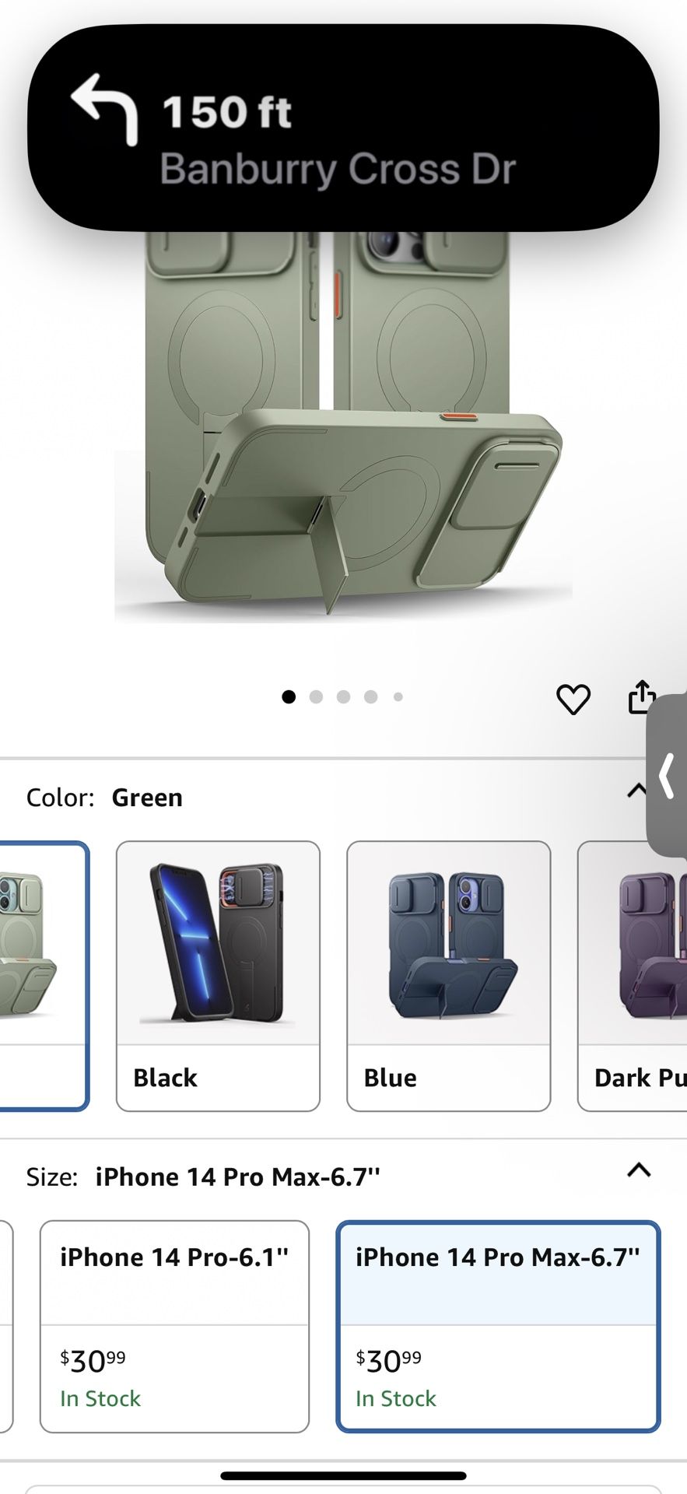
Task: Tap the partially hidden size option at left
Action: (6, 1326)
